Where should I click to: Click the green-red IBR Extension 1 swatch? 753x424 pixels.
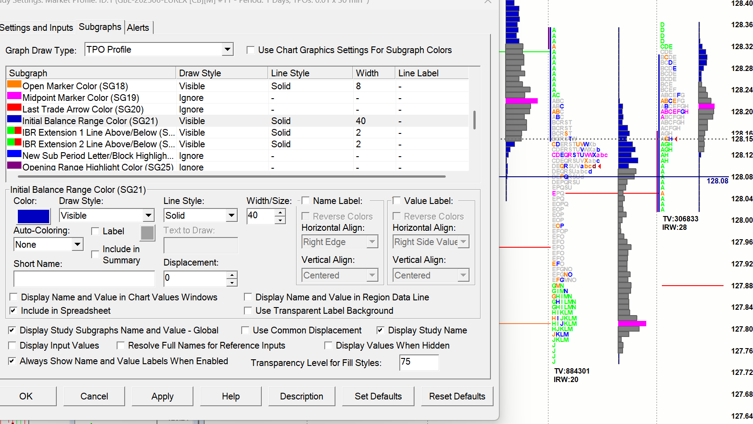14,131
